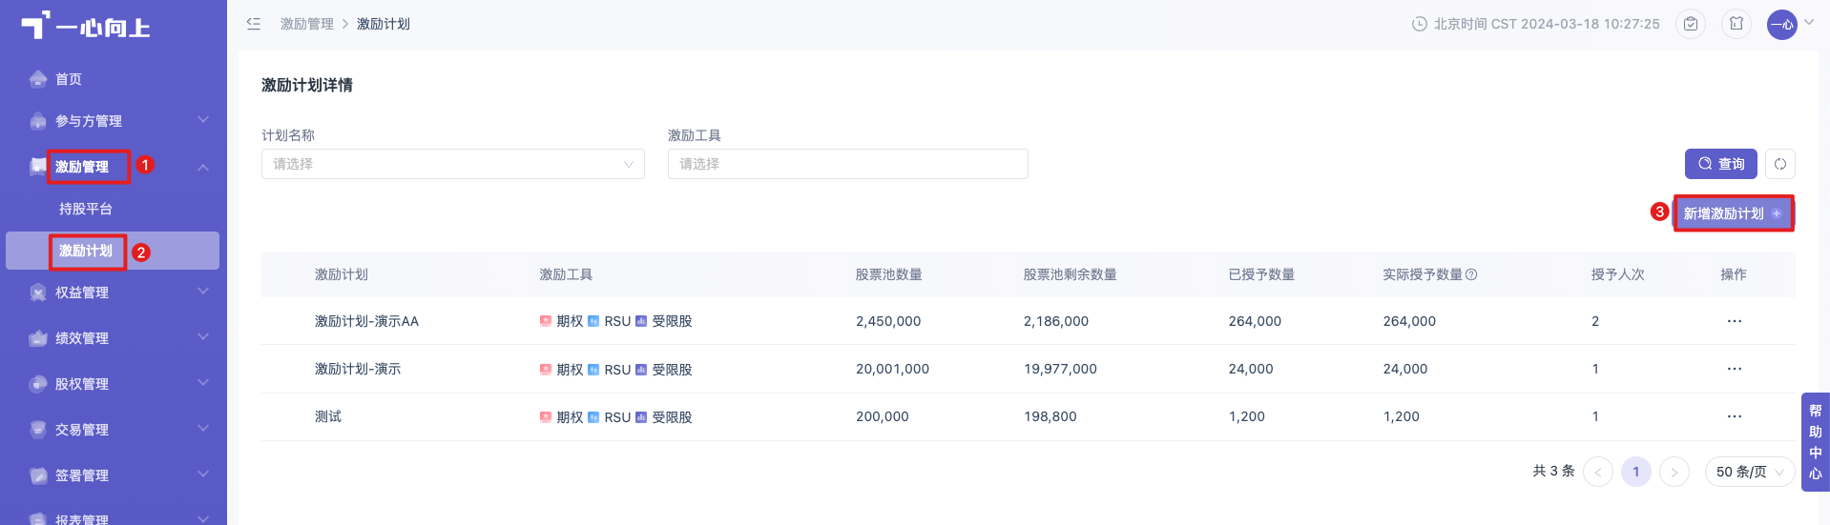Click the 查询 search button
This screenshot has height=525, width=1830.
[1722, 164]
